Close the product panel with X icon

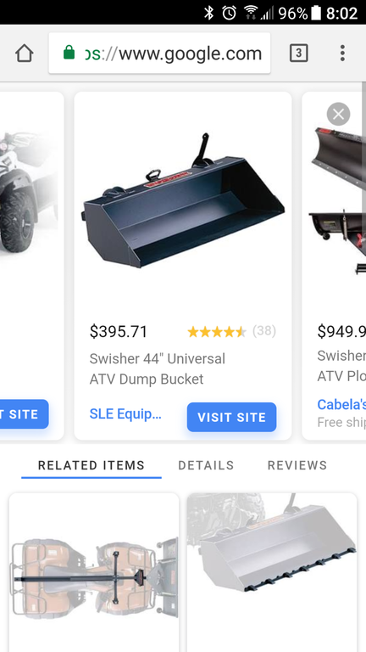click(x=338, y=114)
